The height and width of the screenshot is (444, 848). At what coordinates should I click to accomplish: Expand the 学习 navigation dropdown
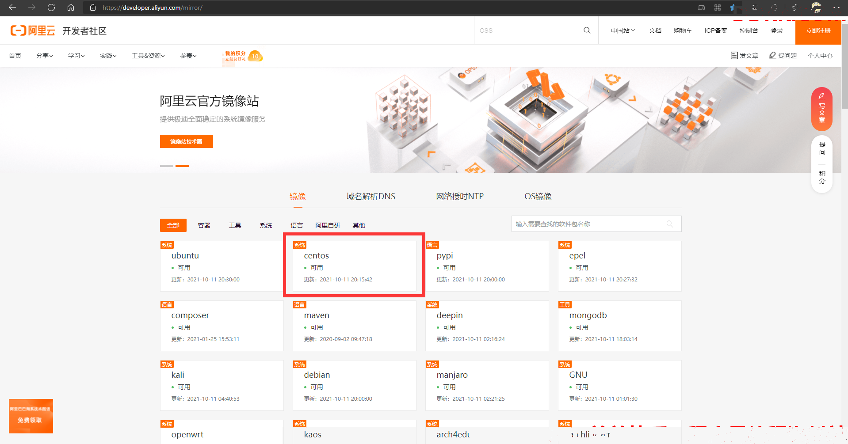pyautogui.click(x=76, y=56)
